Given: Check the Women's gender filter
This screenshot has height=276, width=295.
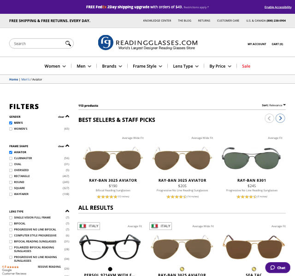Looking at the screenshot, I should [x=11, y=129].
